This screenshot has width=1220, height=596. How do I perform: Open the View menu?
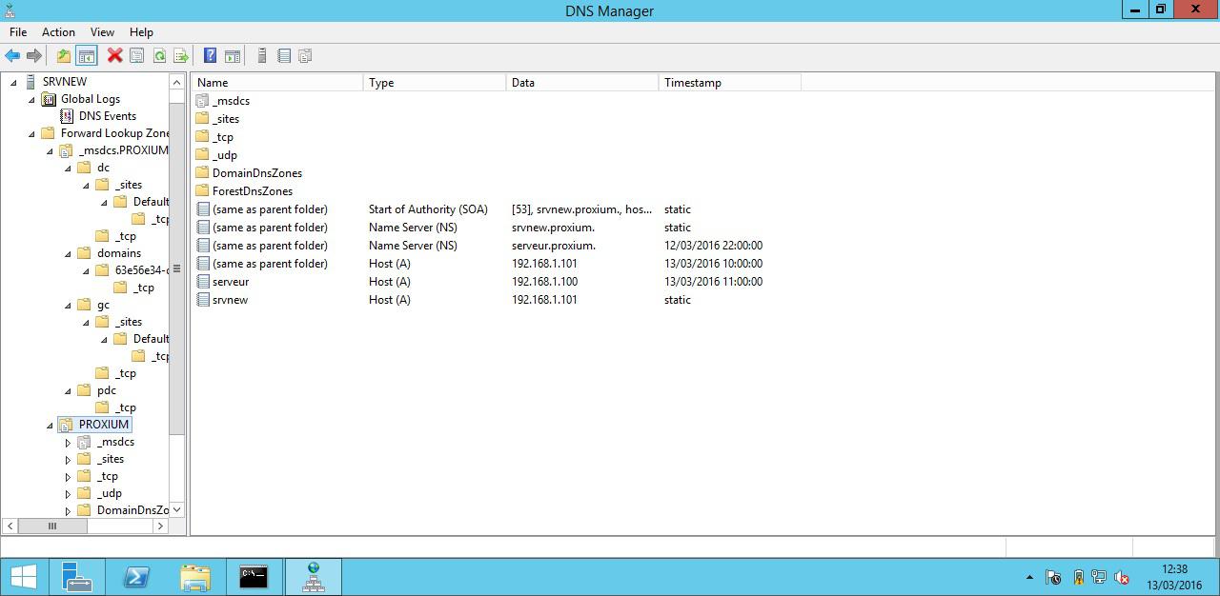(102, 32)
